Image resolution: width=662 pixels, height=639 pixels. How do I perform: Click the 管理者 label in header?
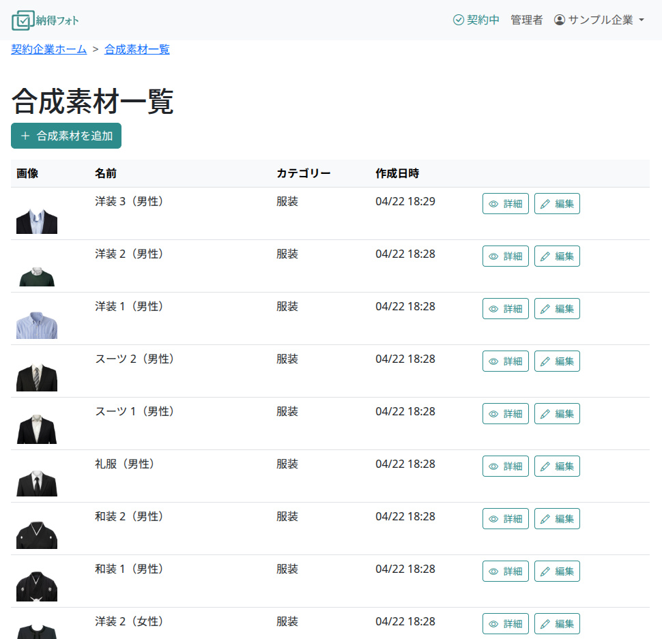point(526,20)
